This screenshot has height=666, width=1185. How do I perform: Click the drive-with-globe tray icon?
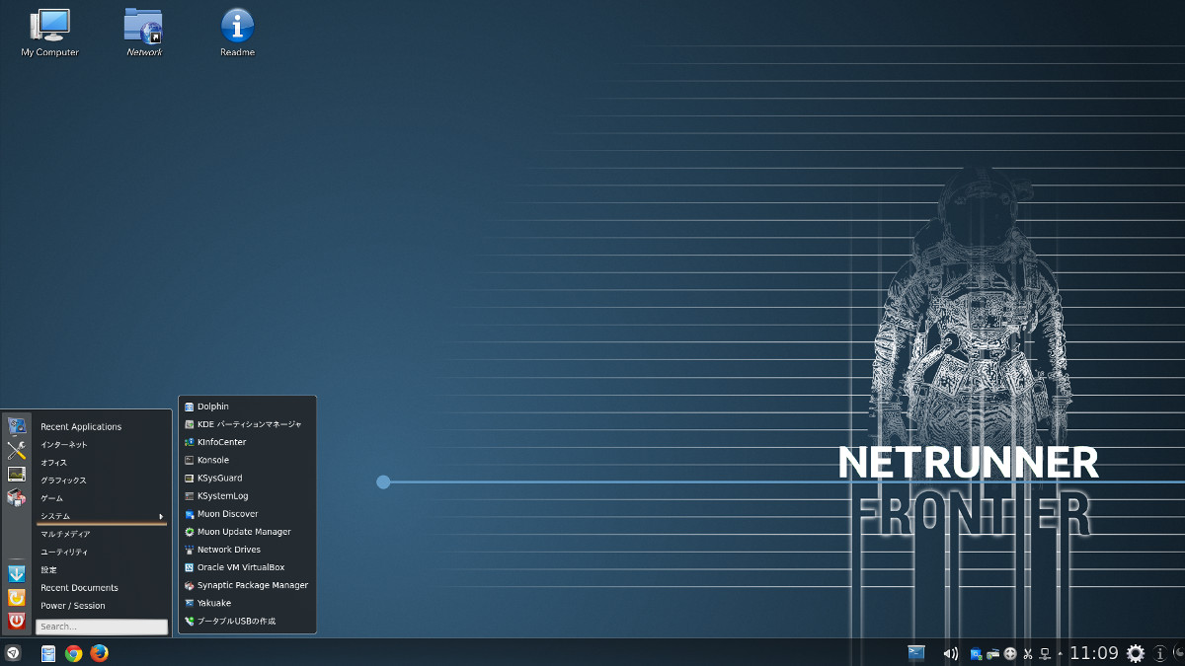(x=992, y=653)
